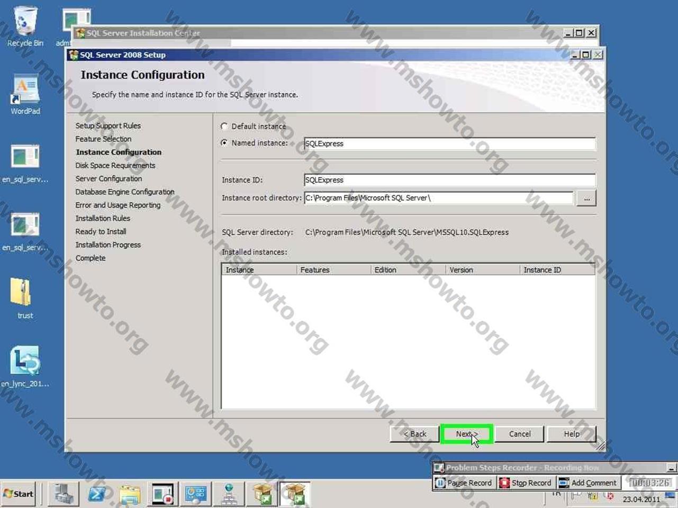Click the Instance Configuration step in the sidebar
The image size is (678, 508).
click(x=119, y=152)
